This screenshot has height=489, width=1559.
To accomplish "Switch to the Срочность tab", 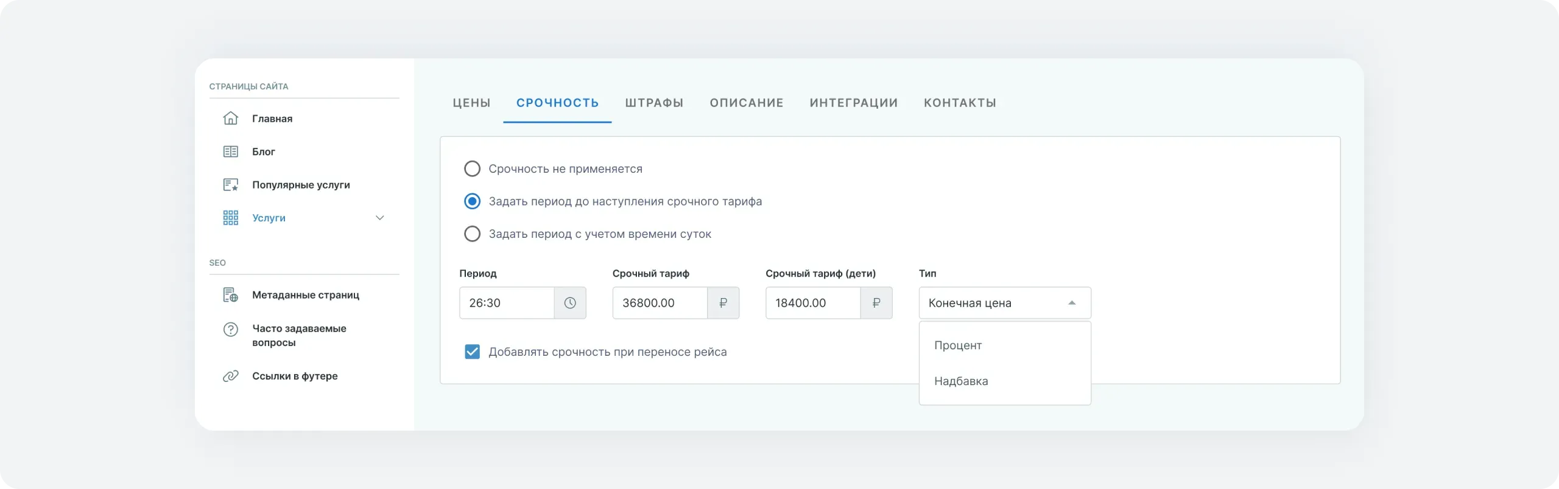I will click(x=557, y=103).
